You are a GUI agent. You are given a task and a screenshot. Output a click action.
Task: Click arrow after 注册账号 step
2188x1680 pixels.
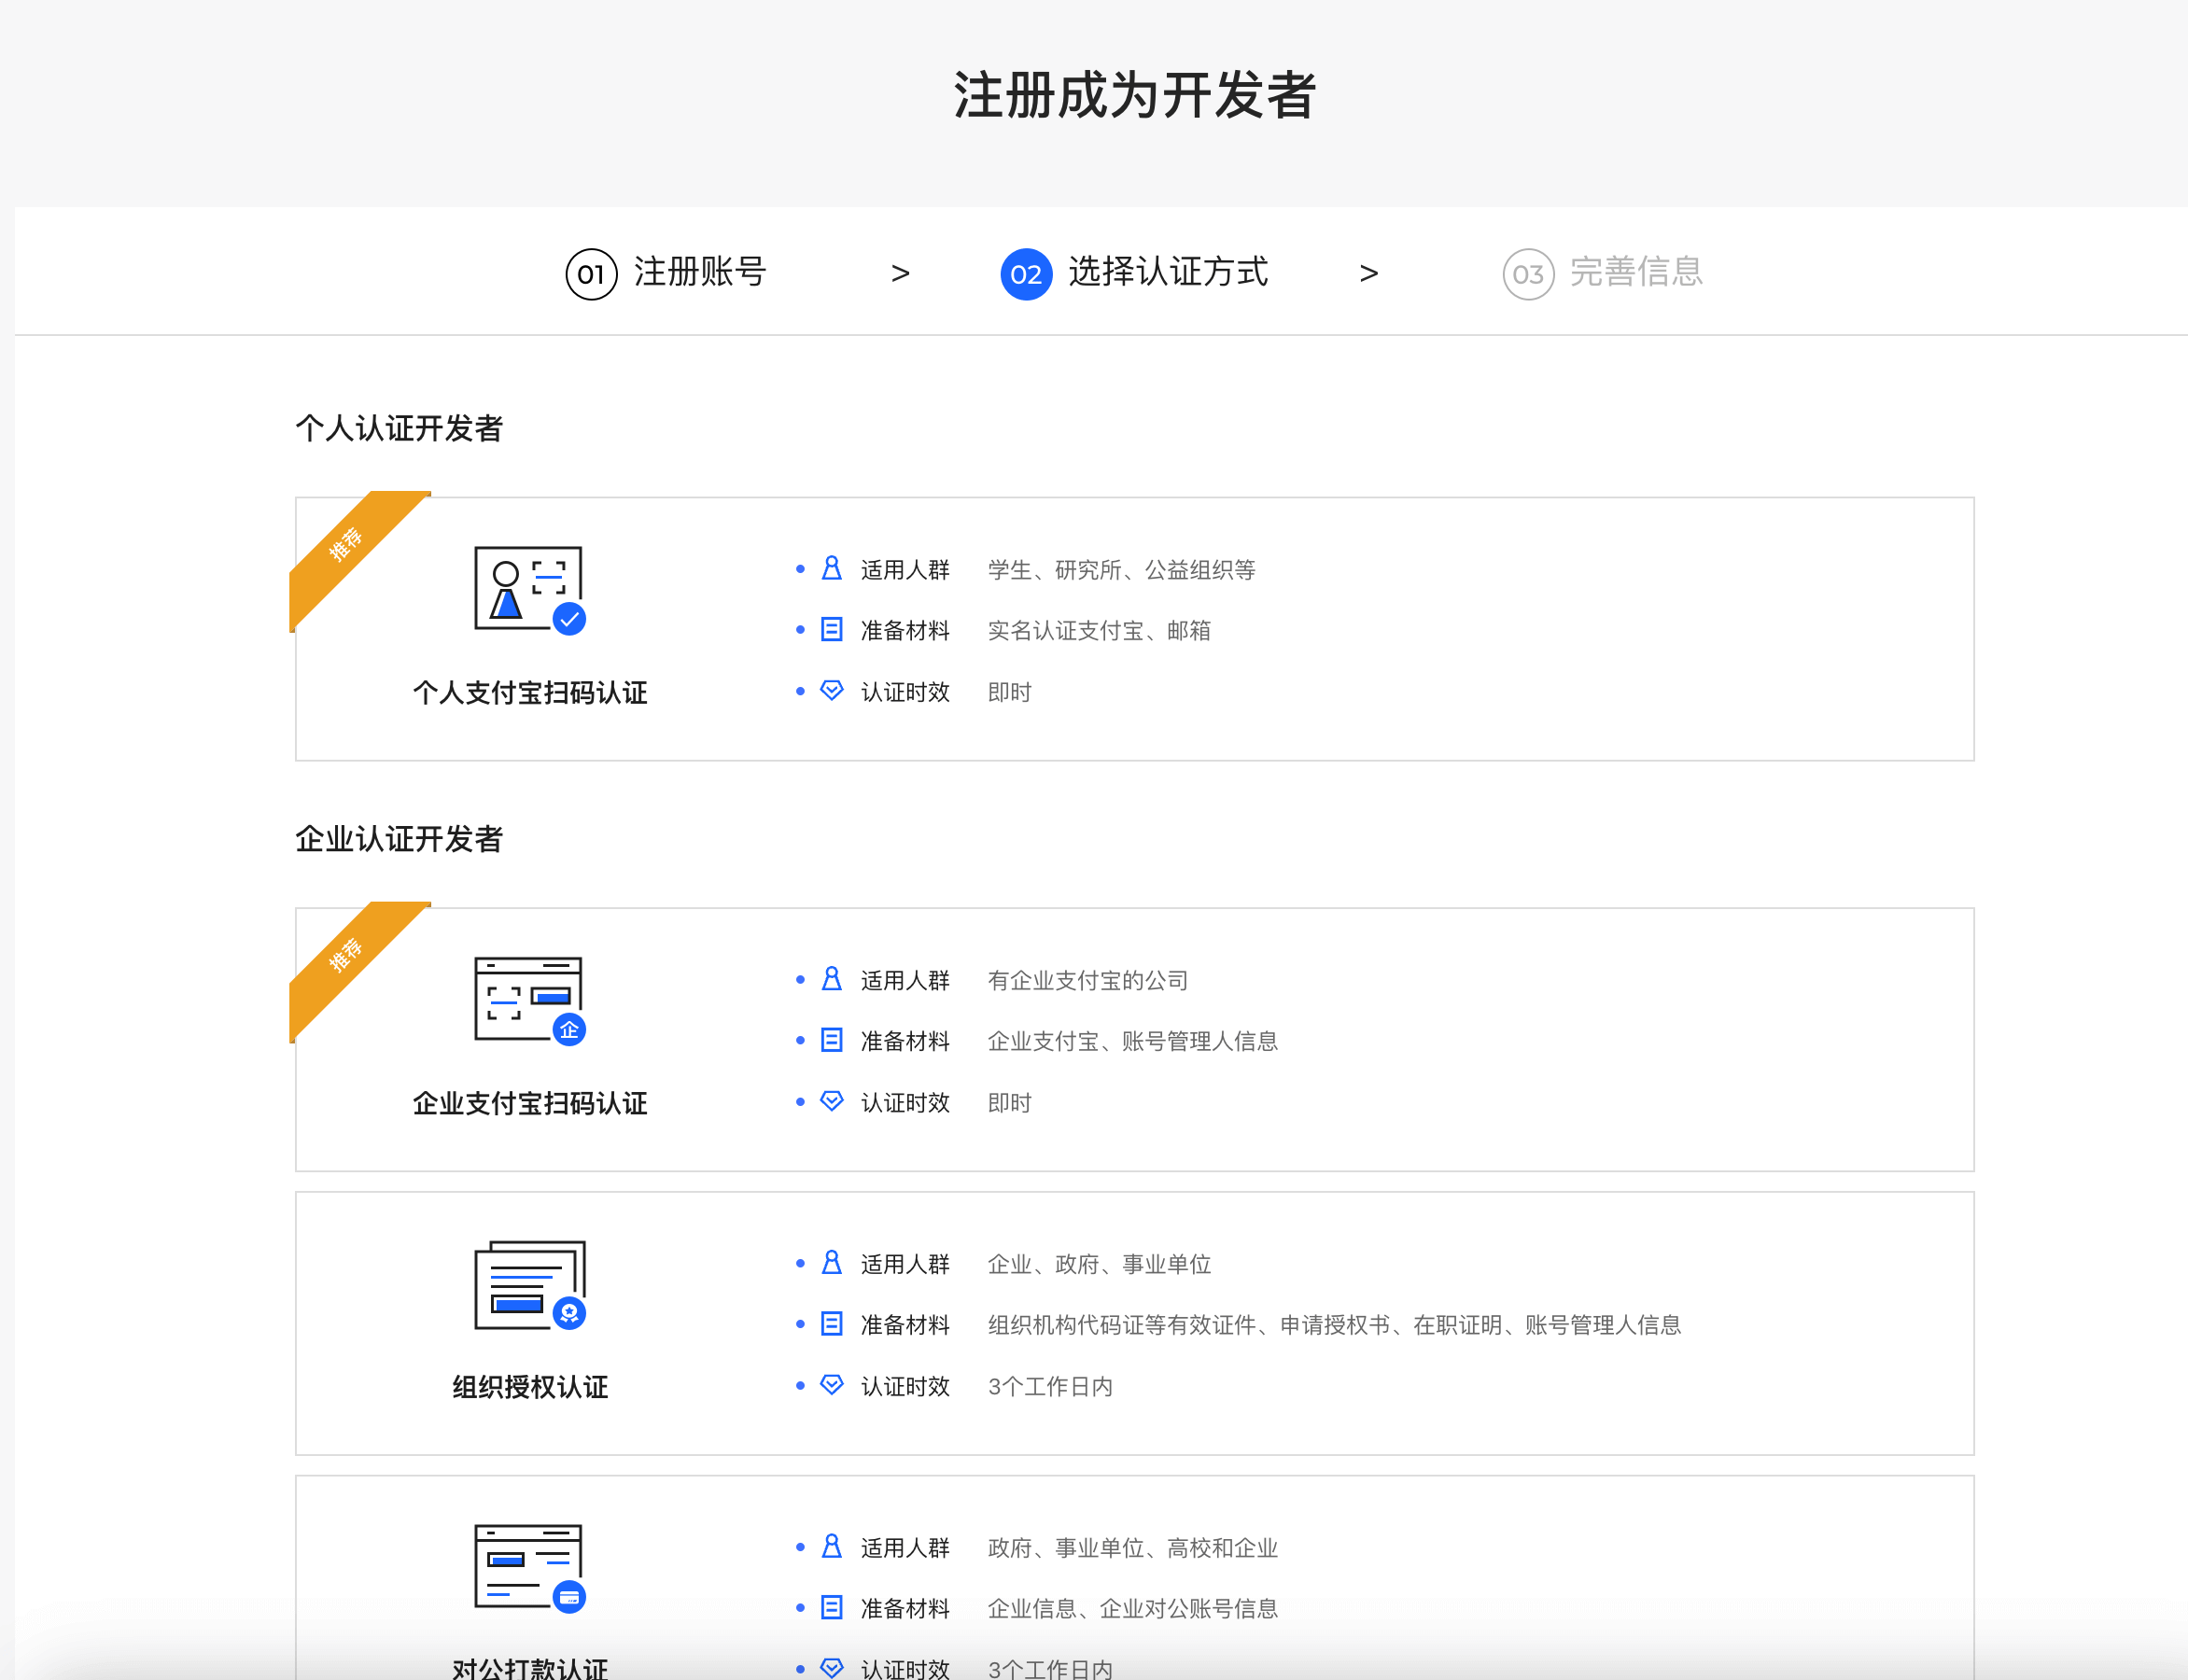[x=900, y=273]
